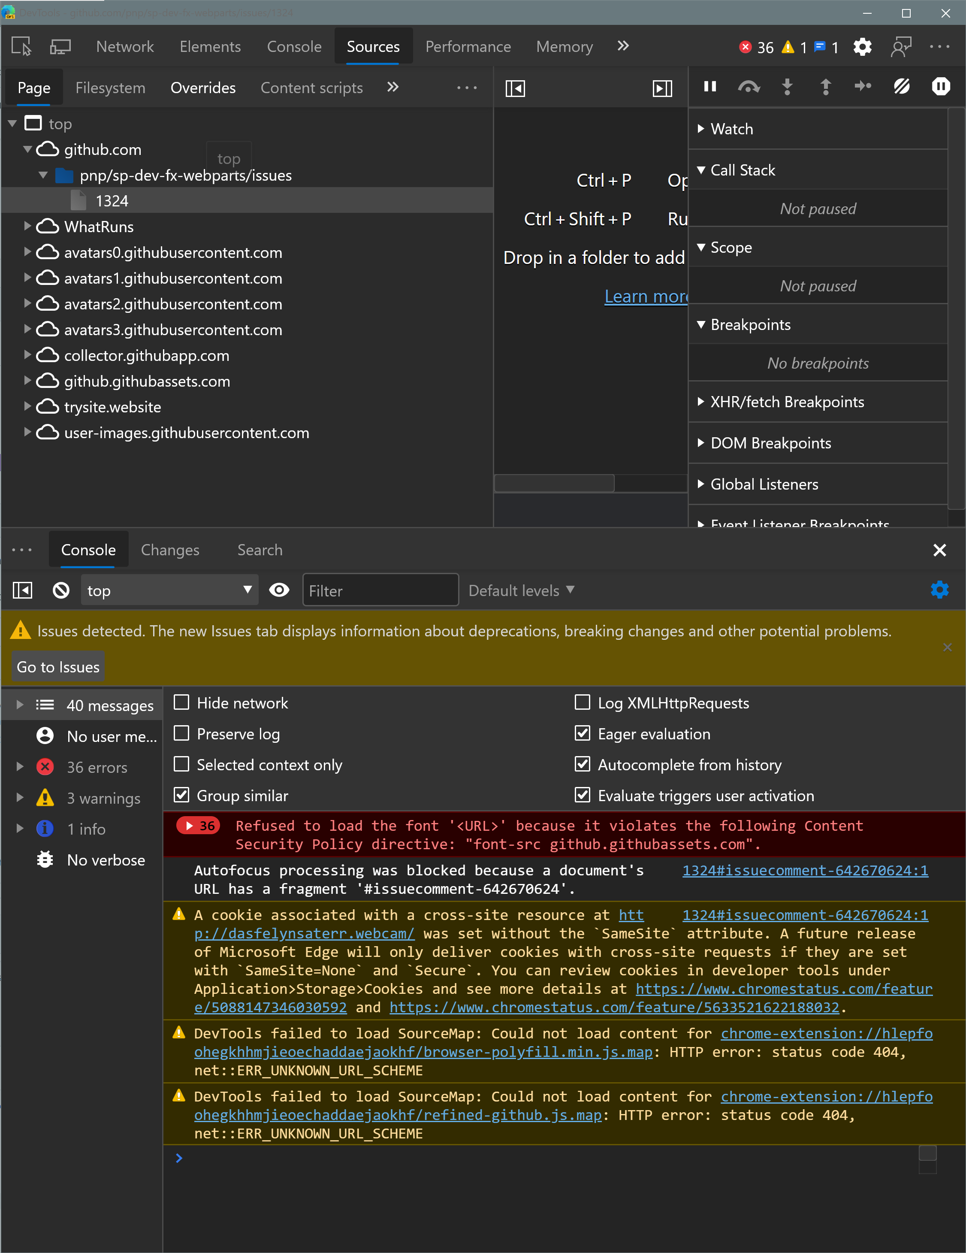Click the step over debugger icon

tap(749, 87)
